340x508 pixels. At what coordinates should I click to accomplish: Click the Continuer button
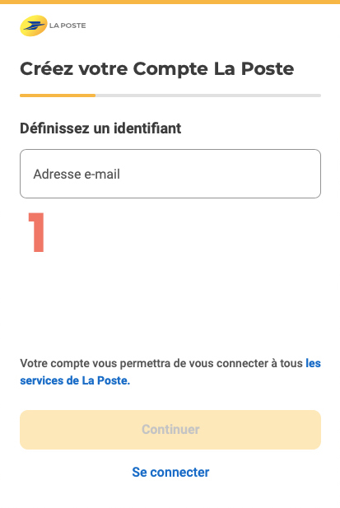170,430
